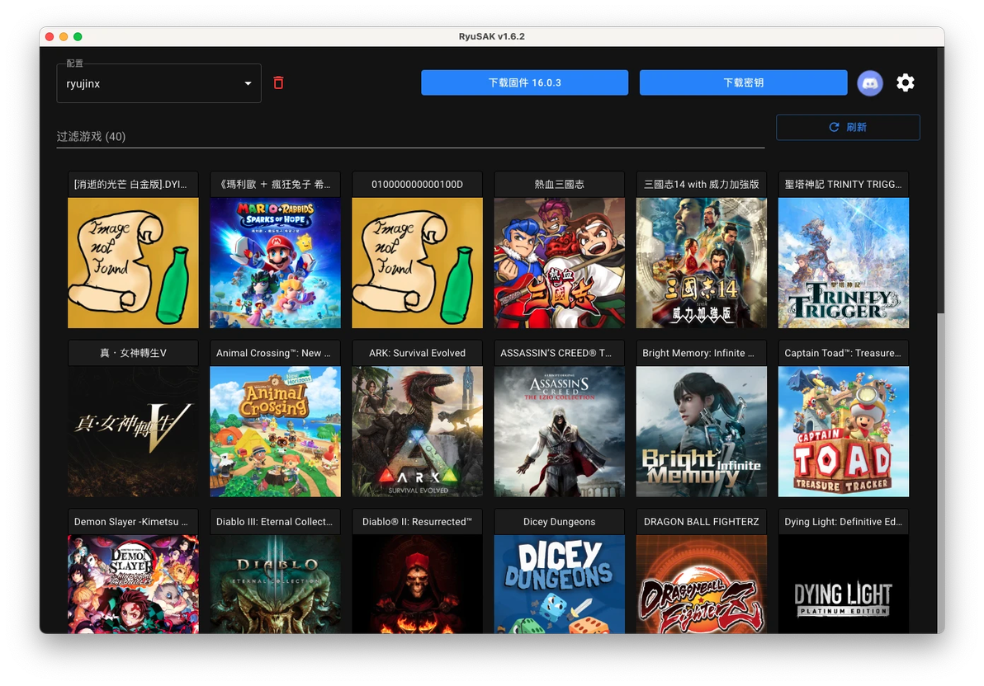984x686 pixels.
Task: Open DRAGON BALL FIGHTERZ cover
Action: [x=702, y=584]
